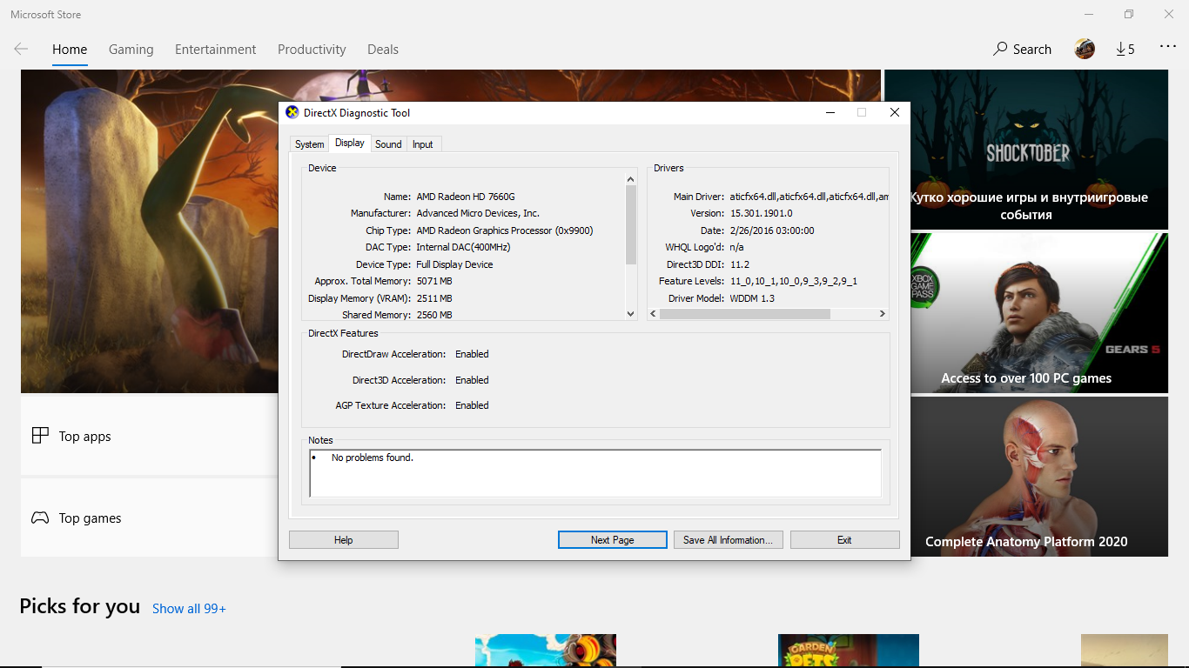The width and height of the screenshot is (1189, 668).
Task: Select the No problems found note
Action: click(373, 458)
